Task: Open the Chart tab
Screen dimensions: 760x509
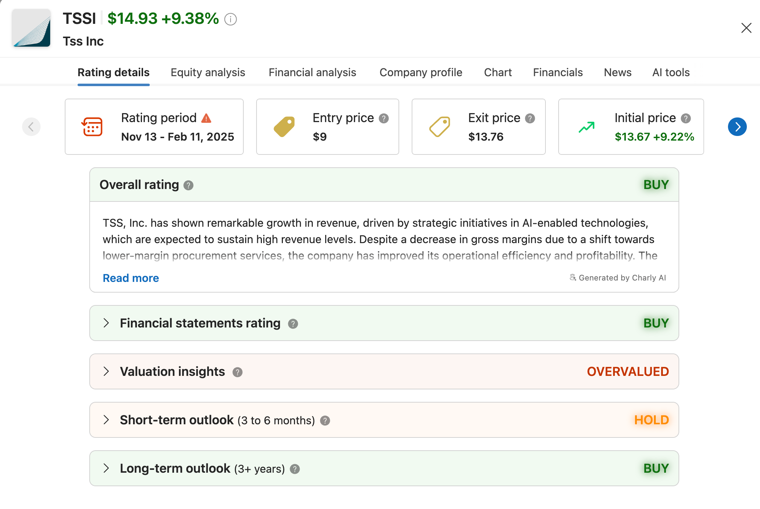Action: coord(498,73)
